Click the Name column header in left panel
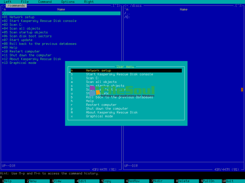The image size is (245, 183). 61,9
